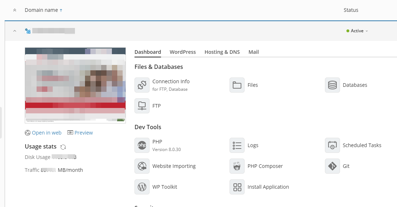Viewport: 397px width, 207px height.
Task: Collapse all domains double chevron
Action: [x=15, y=10]
